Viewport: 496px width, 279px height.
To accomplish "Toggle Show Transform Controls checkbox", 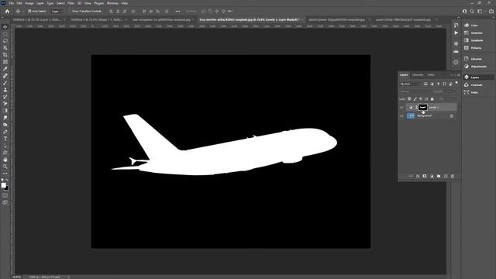I will pyautogui.click(x=71, y=11).
